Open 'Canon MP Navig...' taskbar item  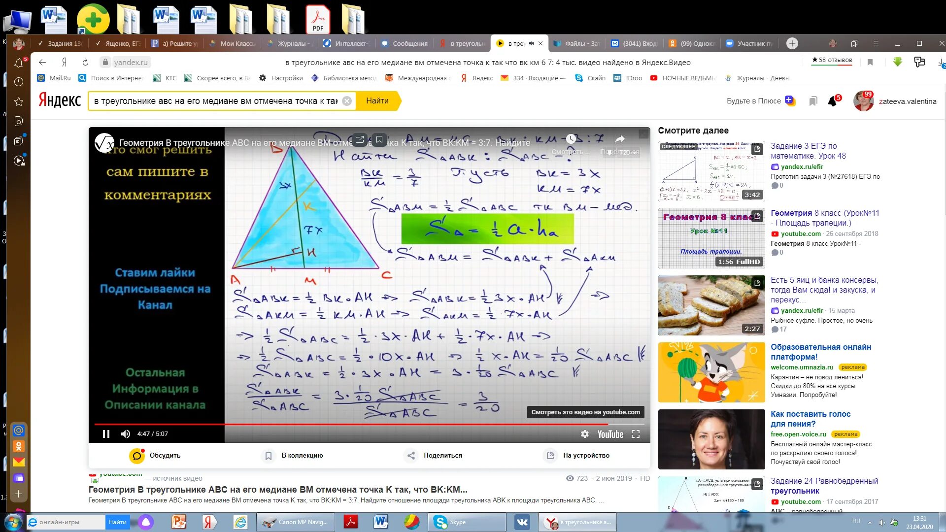pyautogui.click(x=296, y=522)
